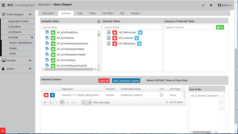Open Subscribers in sidebar

14,27
